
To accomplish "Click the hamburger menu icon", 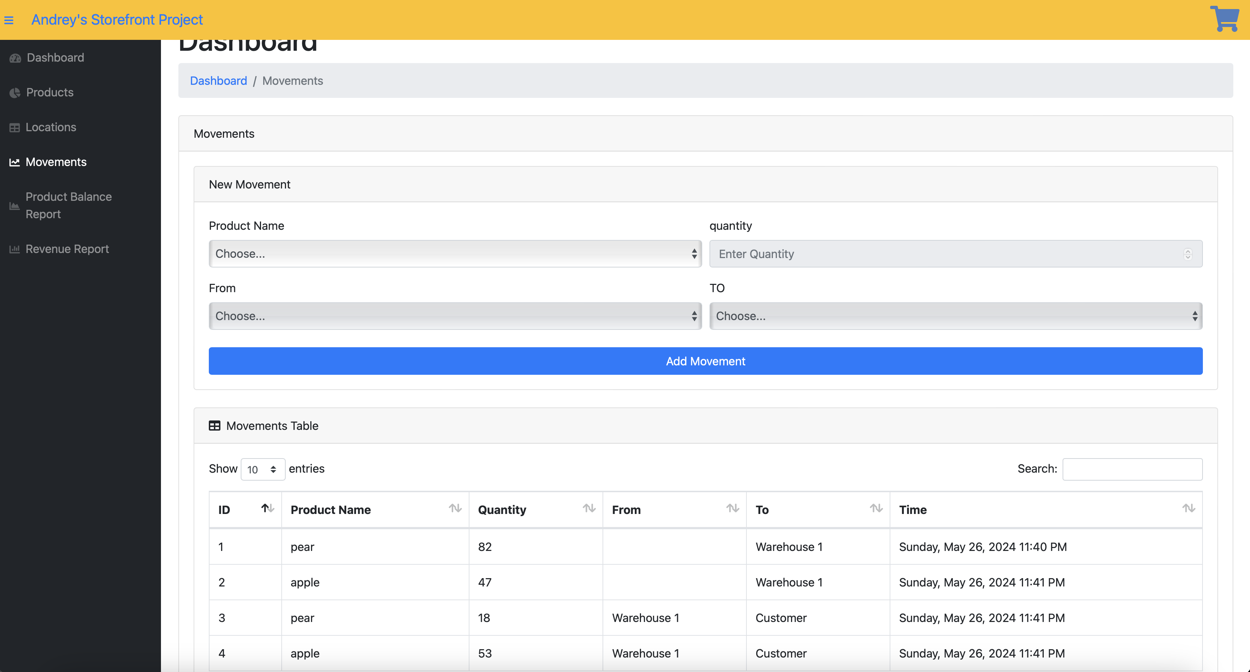I will coord(9,20).
